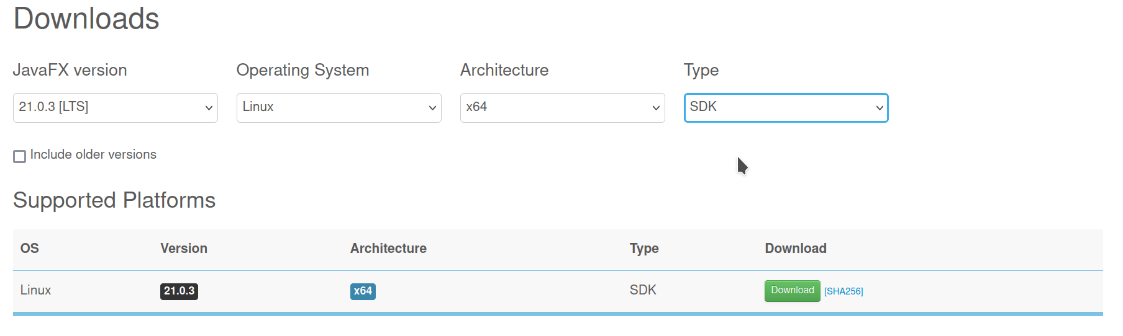This screenshot has height=336, width=1123.
Task: Click the Downloads page heading
Action: tap(86, 19)
